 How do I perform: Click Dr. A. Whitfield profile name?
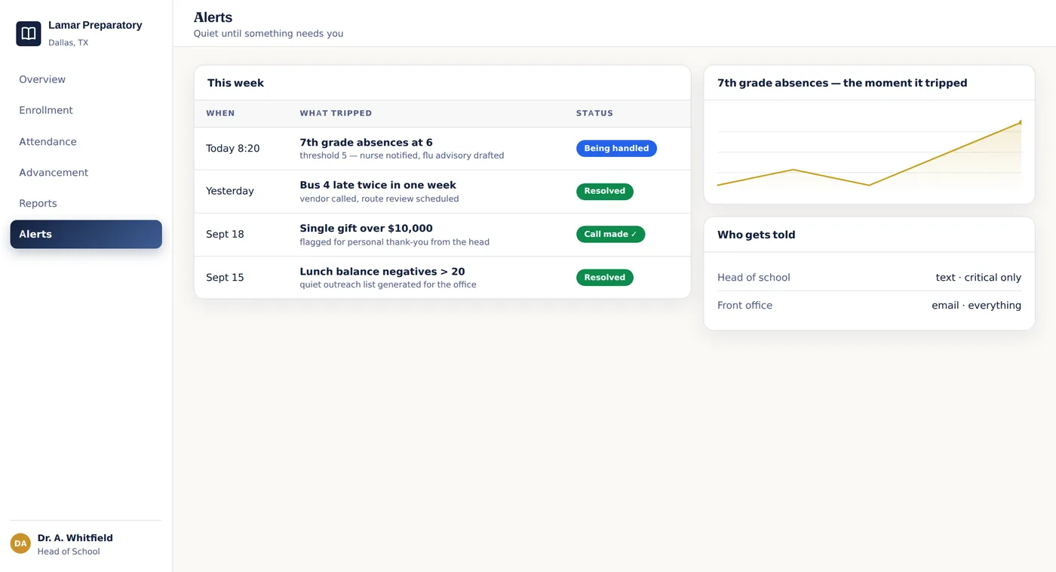click(x=75, y=538)
